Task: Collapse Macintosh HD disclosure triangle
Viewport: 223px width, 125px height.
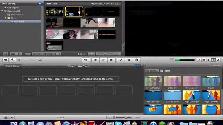Action: coord(2,11)
